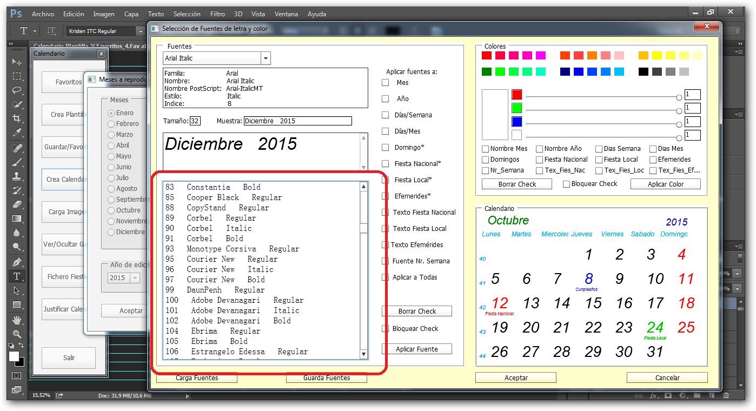This screenshot has height=411, width=756.
Task: Click the red channel slider handle
Action: pyautogui.click(x=679, y=97)
